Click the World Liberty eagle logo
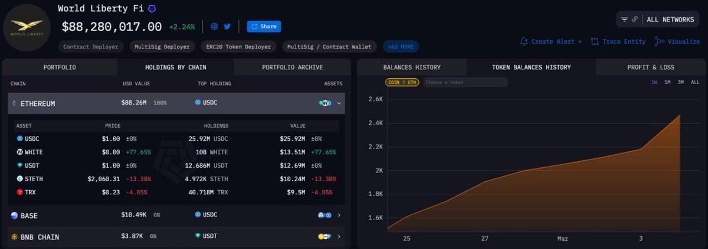The image size is (708, 249). click(28, 28)
